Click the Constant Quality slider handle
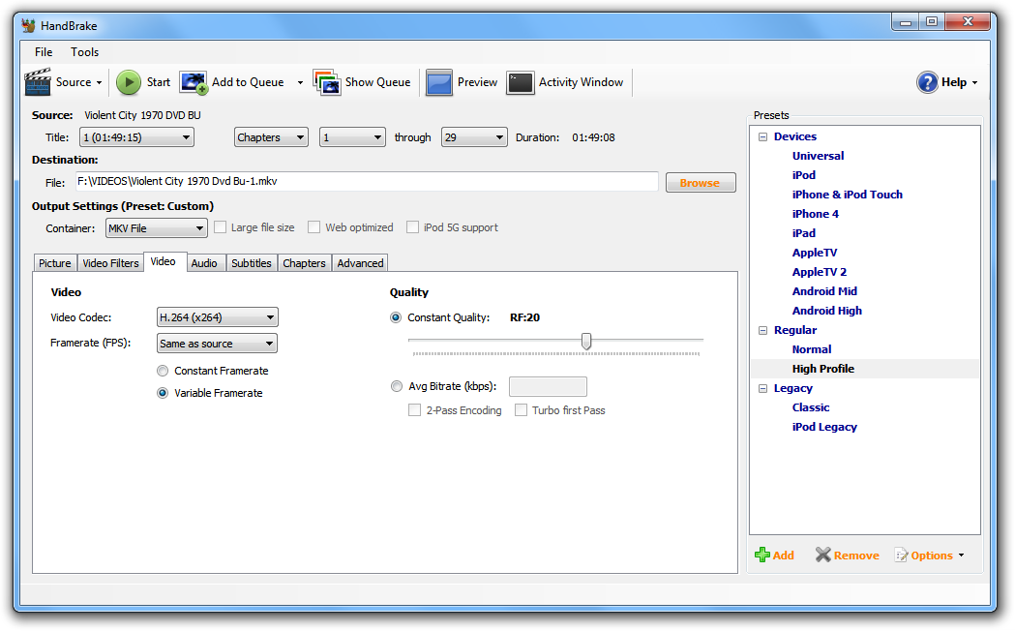Viewport: 1015px width, 631px height. click(586, 341)
